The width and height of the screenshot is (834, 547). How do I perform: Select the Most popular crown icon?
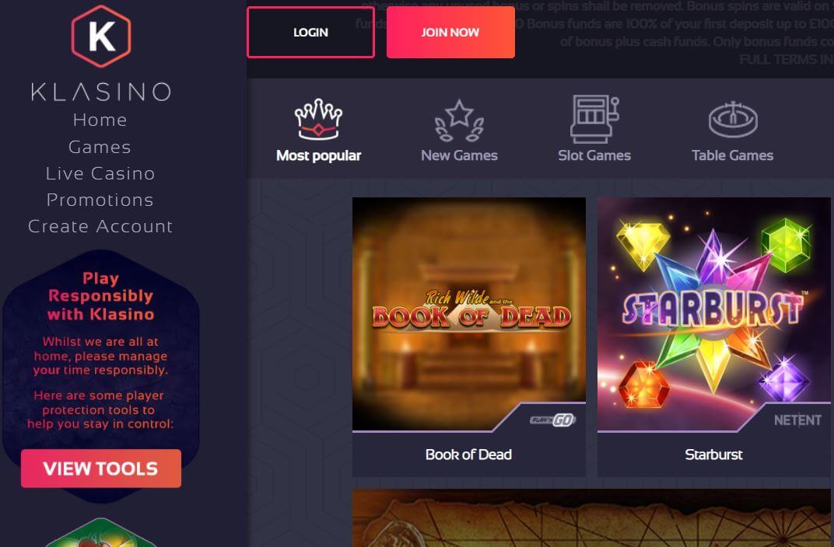(x=318, y=120)
